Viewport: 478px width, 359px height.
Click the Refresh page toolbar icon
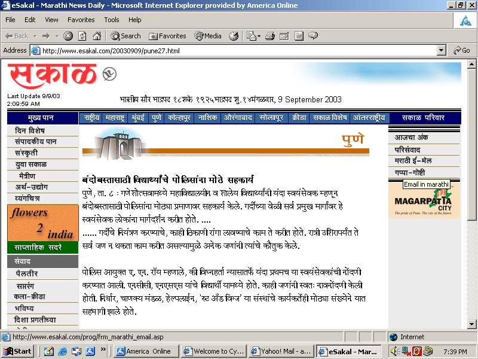(81, 36)
